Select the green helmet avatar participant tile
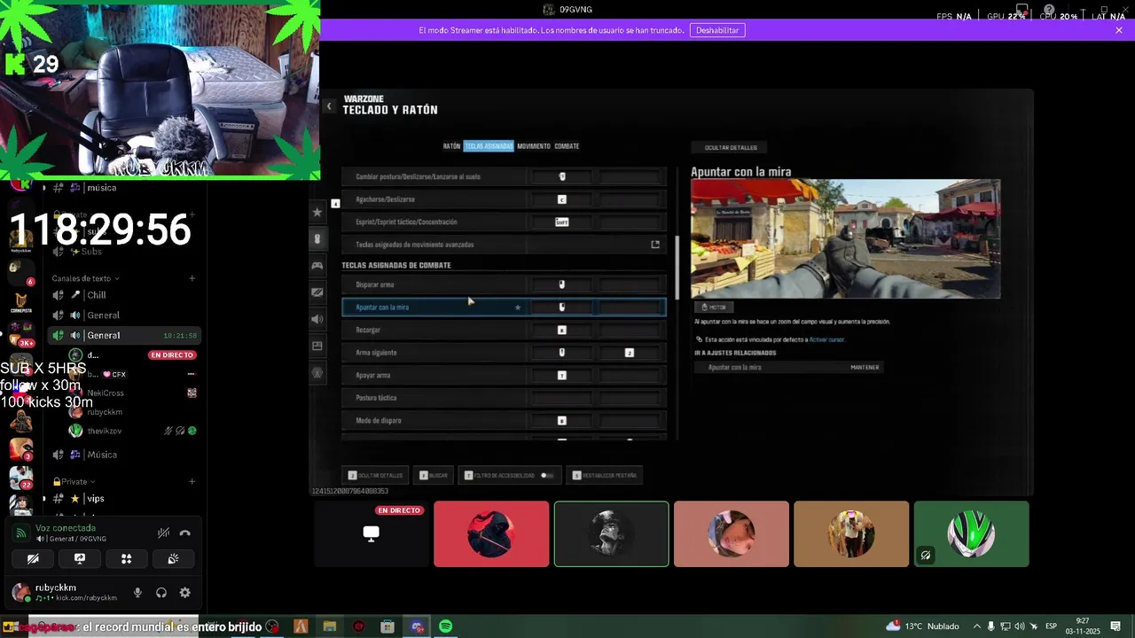 click(972, 533)
